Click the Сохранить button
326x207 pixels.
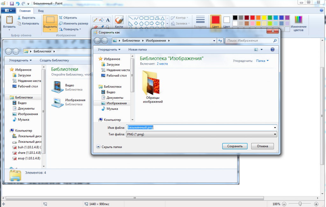235,146
